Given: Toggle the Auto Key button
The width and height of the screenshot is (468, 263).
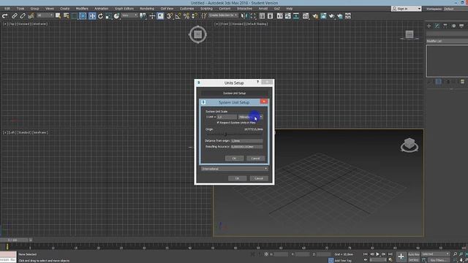Looking at the screenshot, I should (414, 254).
